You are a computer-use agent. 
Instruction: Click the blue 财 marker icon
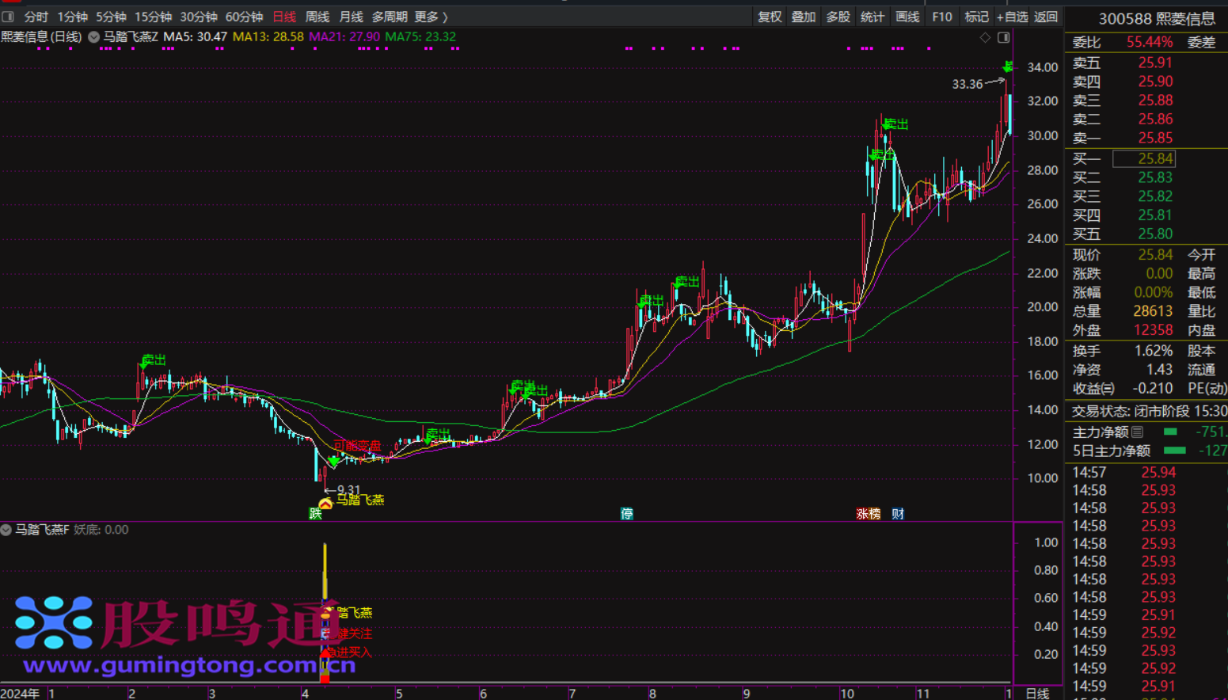(897, 514)
